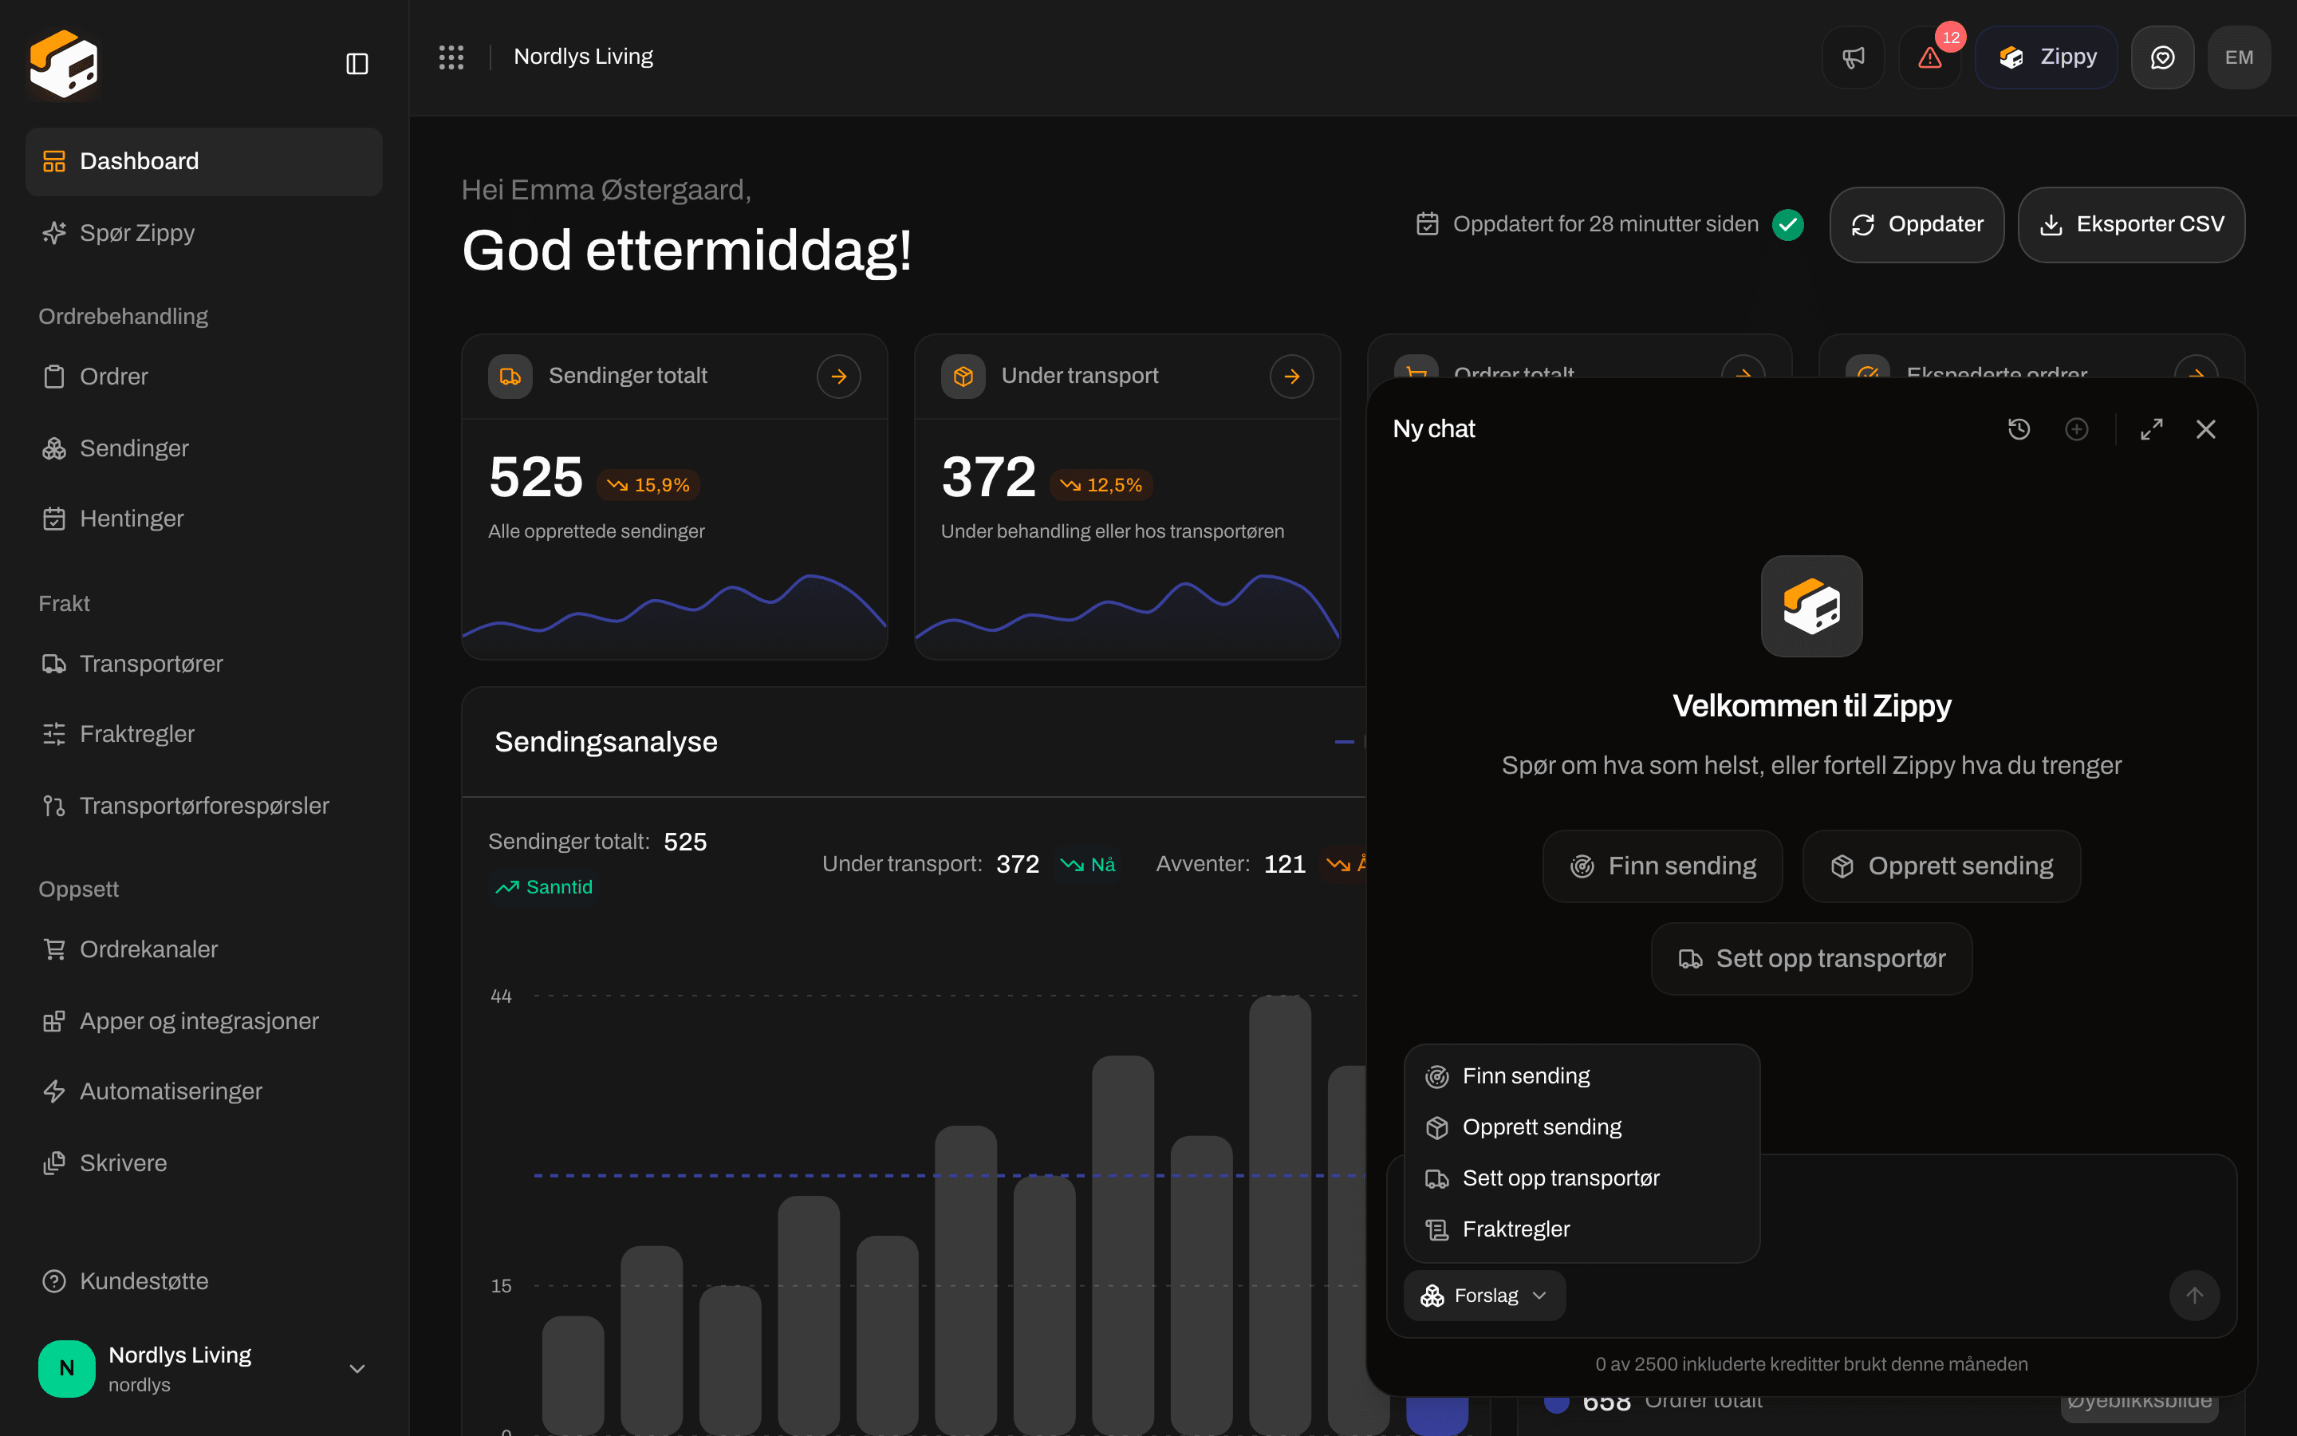Open the apps grid icon

pos(451,57)
